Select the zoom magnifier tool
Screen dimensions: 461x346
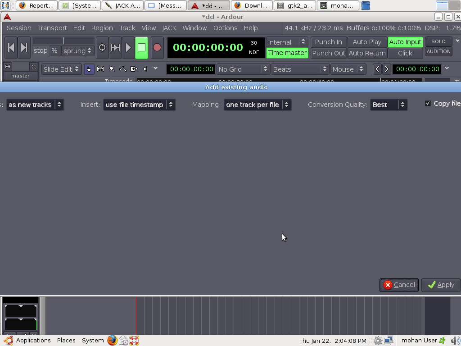tap(112, 69)
